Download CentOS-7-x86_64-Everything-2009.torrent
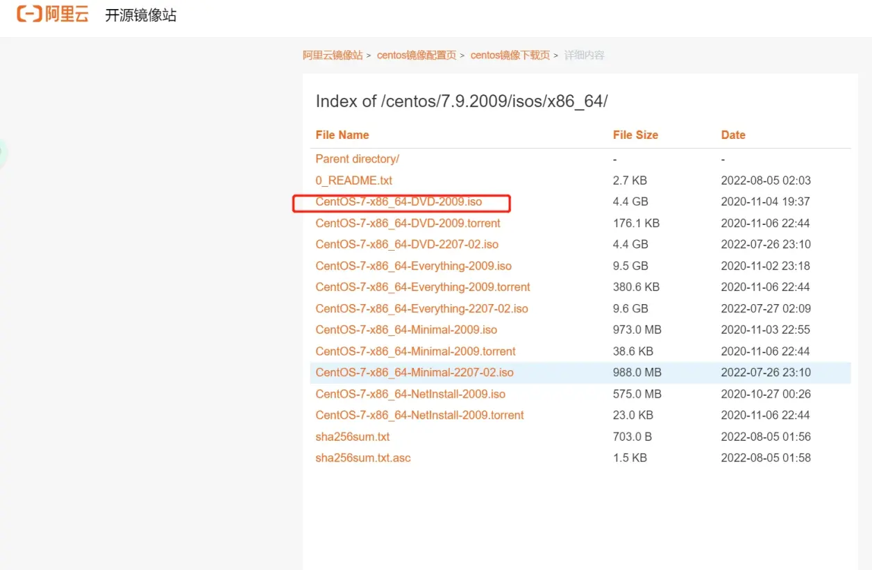Viewport: 872px width, 570px height. (x=423, y=287)
